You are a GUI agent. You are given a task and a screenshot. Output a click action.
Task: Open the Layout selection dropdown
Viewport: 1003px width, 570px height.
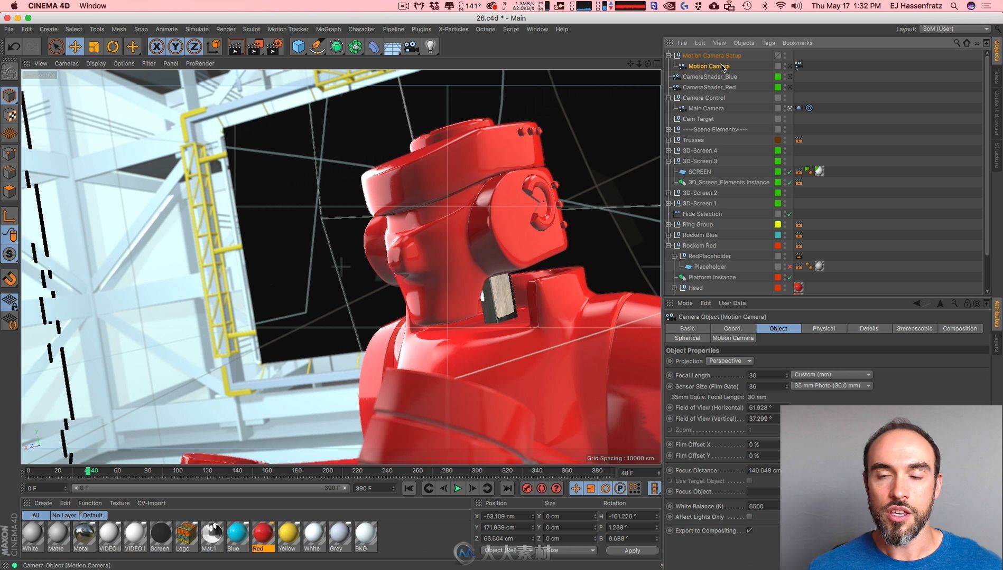(x=955, y=29)
